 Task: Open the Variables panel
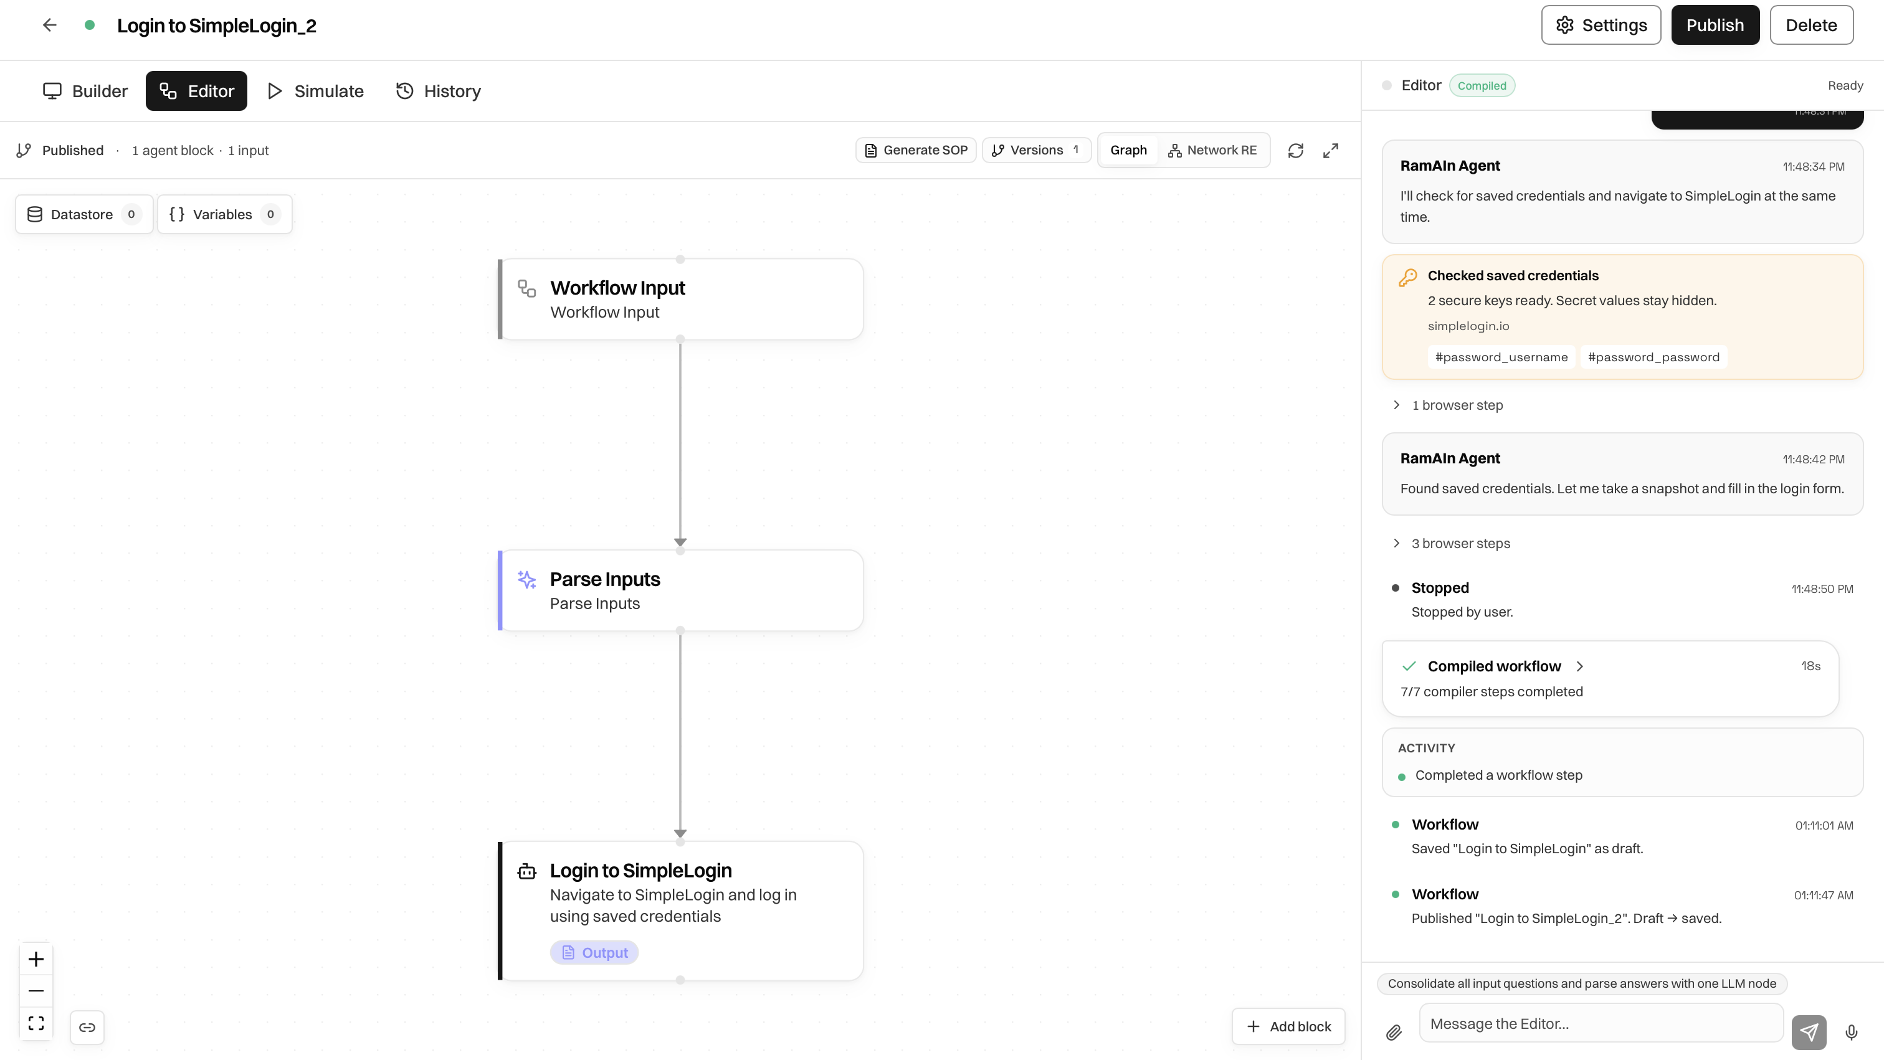224,214
